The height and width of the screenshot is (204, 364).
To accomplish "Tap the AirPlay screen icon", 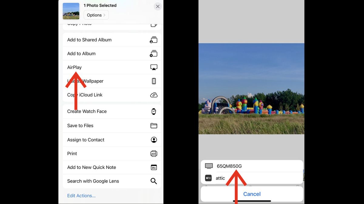I will click(154, 67).
